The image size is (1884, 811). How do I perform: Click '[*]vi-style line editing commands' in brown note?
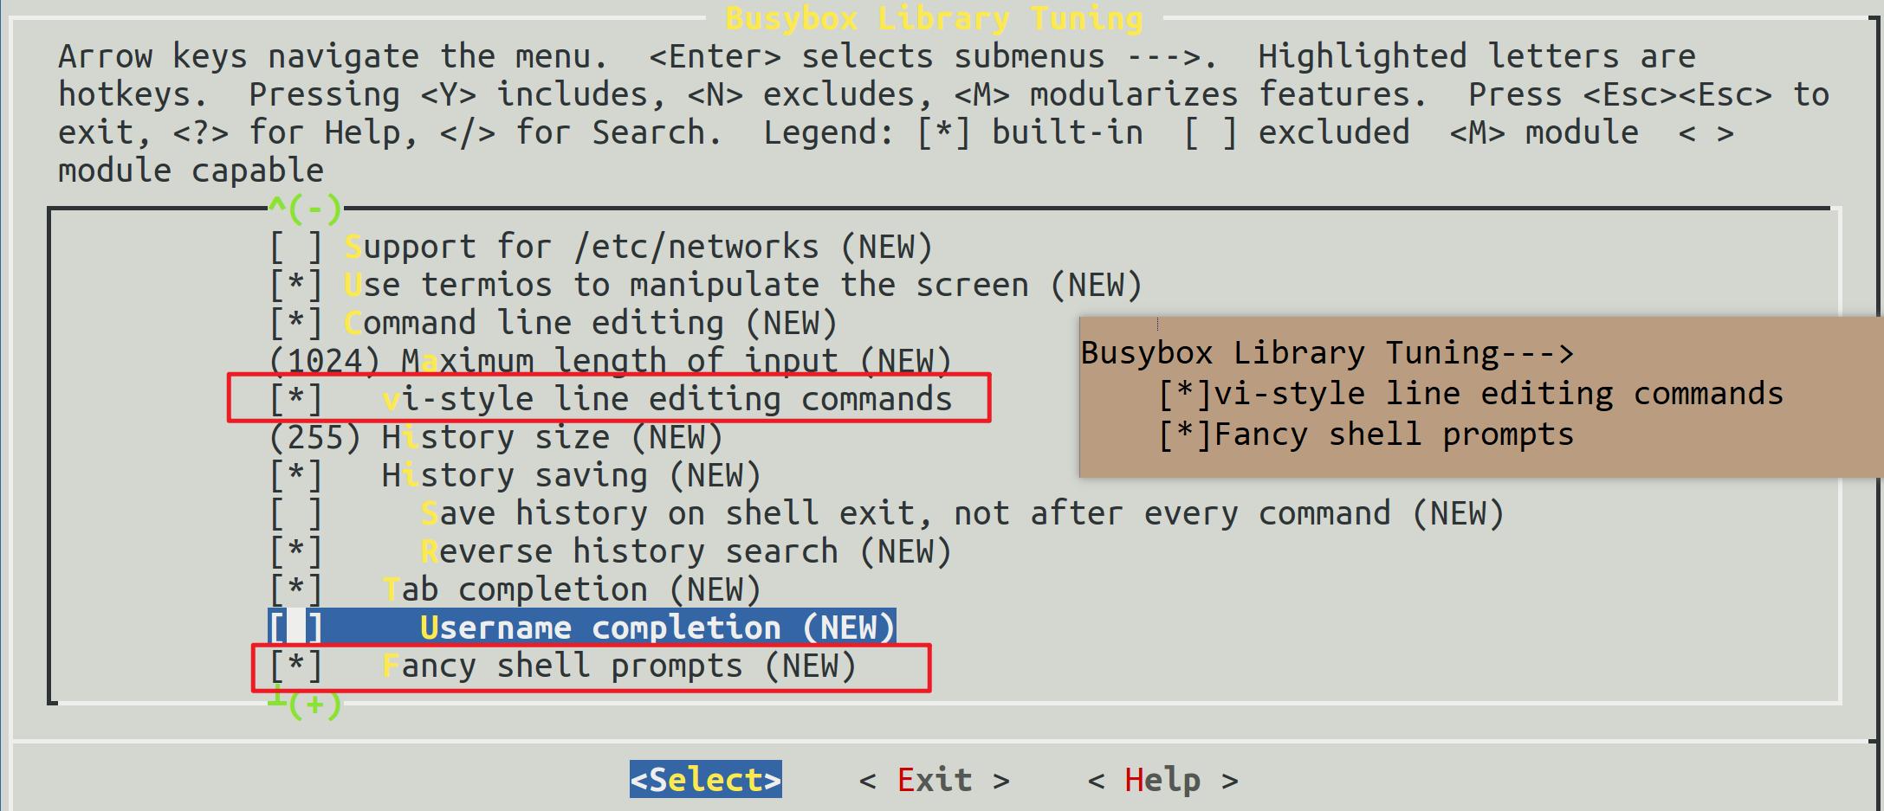(x=1471, y=394)
